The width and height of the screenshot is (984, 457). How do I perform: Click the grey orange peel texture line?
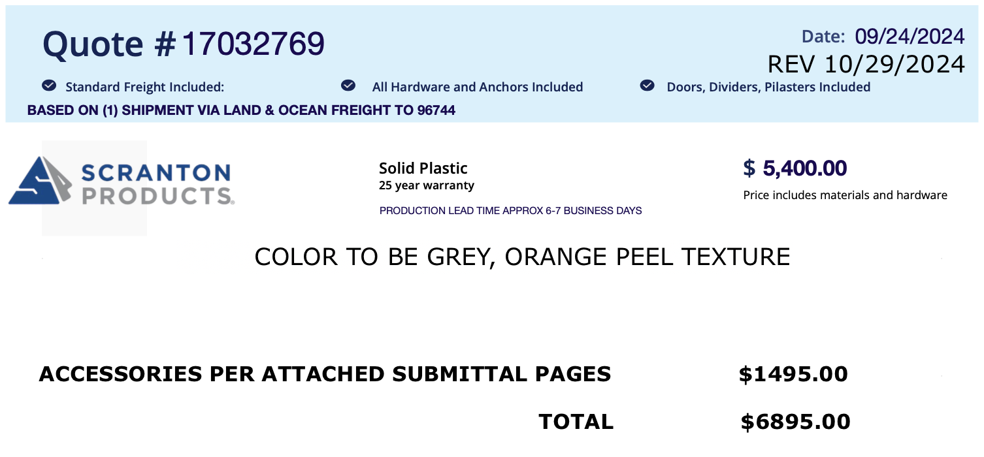point(522,257)
